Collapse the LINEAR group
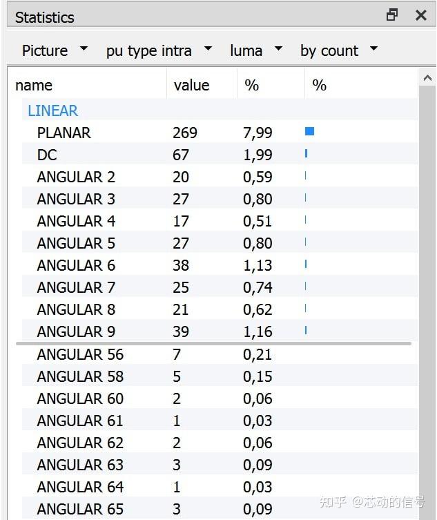Screen dimensions: 437x520 52,110
